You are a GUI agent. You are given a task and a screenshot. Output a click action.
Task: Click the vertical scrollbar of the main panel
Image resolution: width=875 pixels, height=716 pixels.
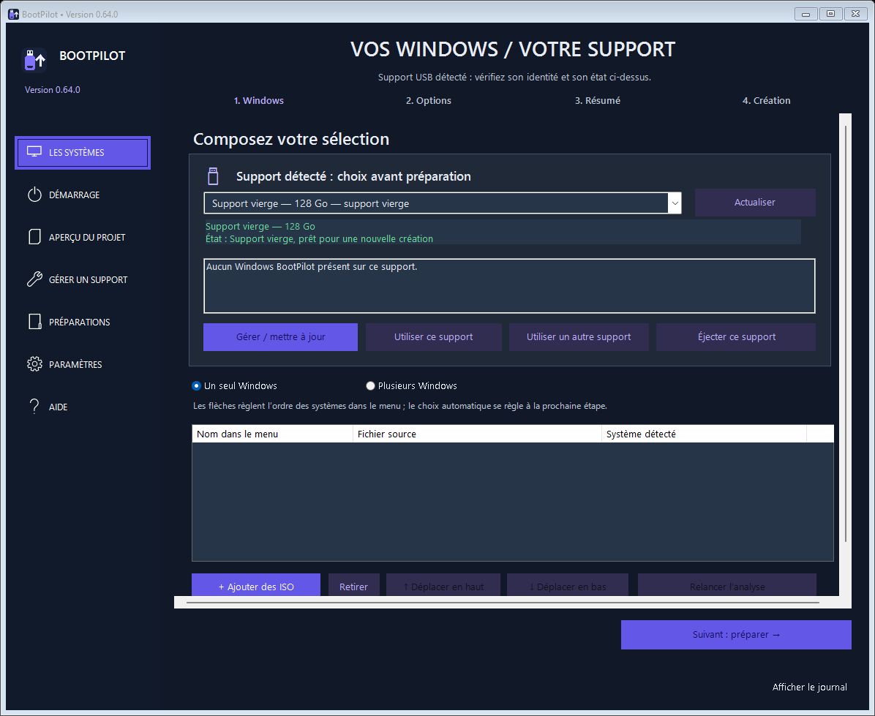[846, 334]
